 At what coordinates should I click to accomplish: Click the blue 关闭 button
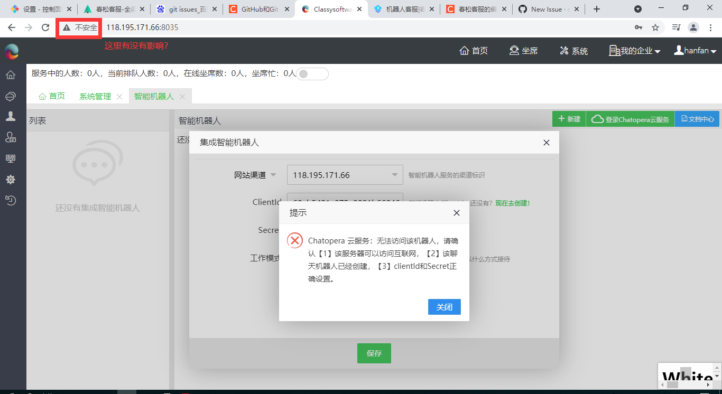tap(445, 307)
